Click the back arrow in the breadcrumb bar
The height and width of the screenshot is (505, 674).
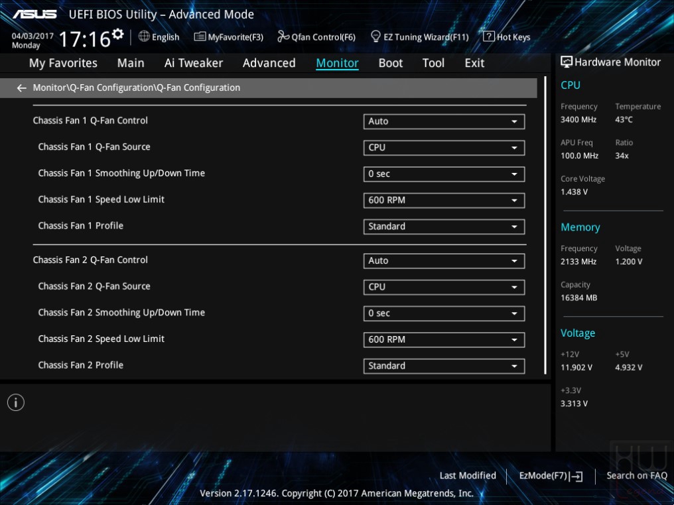pos(21,88)
